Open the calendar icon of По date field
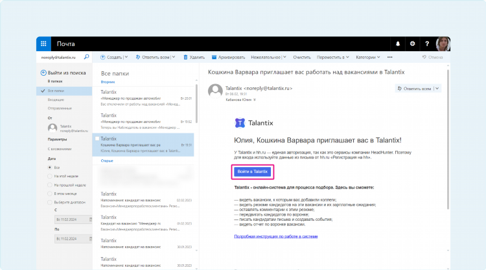The height and width of the screenshot is (270, 486). click(x=91, y=239)
